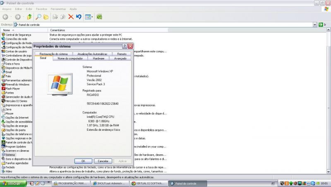This screenshot has width=331, height=187.
Task: Open PROGRAMAÇÃO MAR taskbar window
Action: click(x=71, y=183)
